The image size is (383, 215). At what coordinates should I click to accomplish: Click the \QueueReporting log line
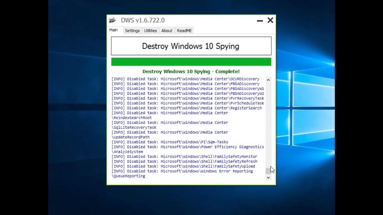coord(128,176)
